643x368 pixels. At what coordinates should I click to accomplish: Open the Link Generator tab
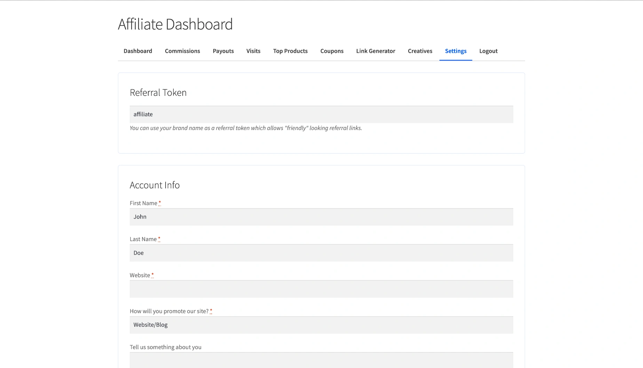375,51
